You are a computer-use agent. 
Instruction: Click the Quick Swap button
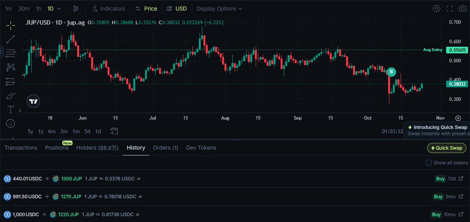[x=447, y=148]
